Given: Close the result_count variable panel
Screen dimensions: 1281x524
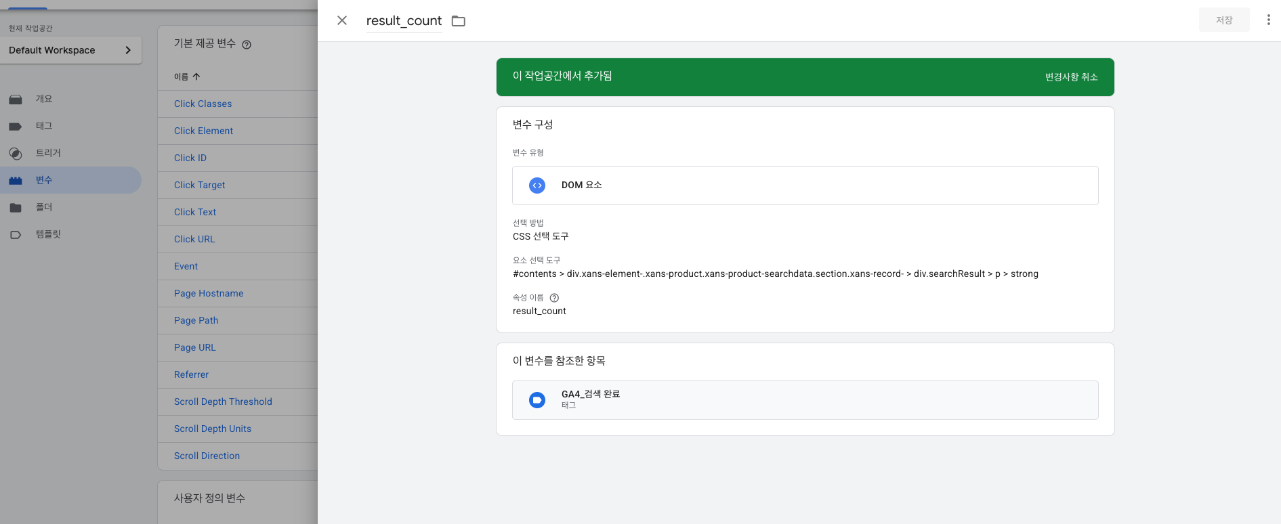Looking at the screenshot, I should click(x=342, y=20).
